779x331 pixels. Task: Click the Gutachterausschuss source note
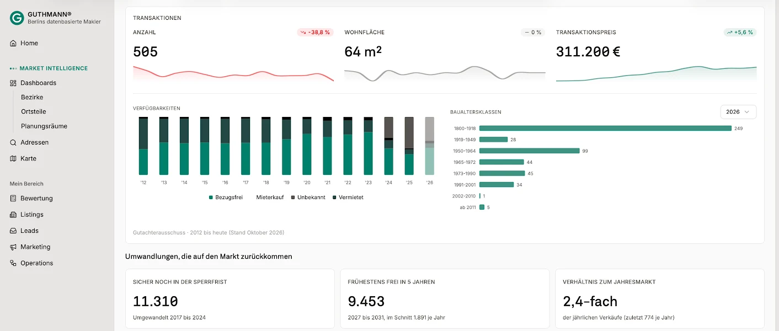click(x=209, y=233)
